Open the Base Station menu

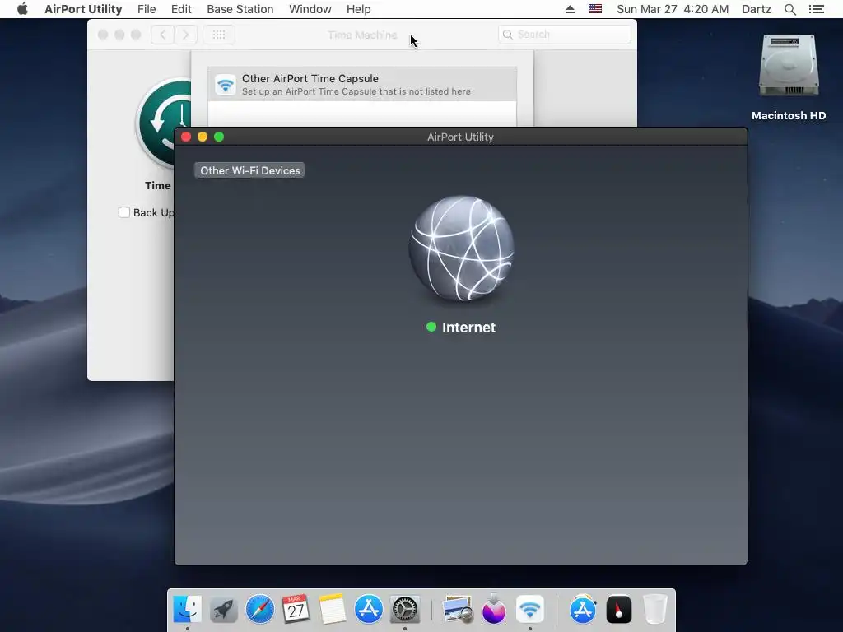(240, 9)
